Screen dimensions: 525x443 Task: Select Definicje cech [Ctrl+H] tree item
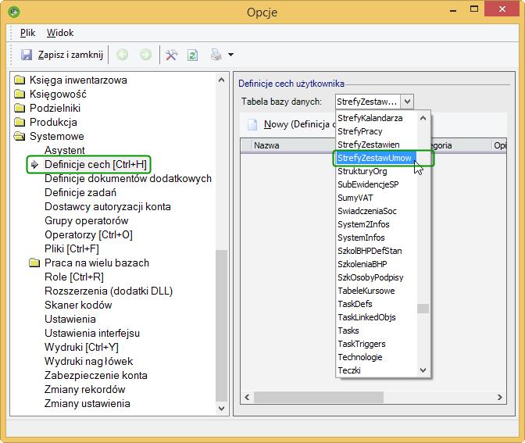[95, 164]
